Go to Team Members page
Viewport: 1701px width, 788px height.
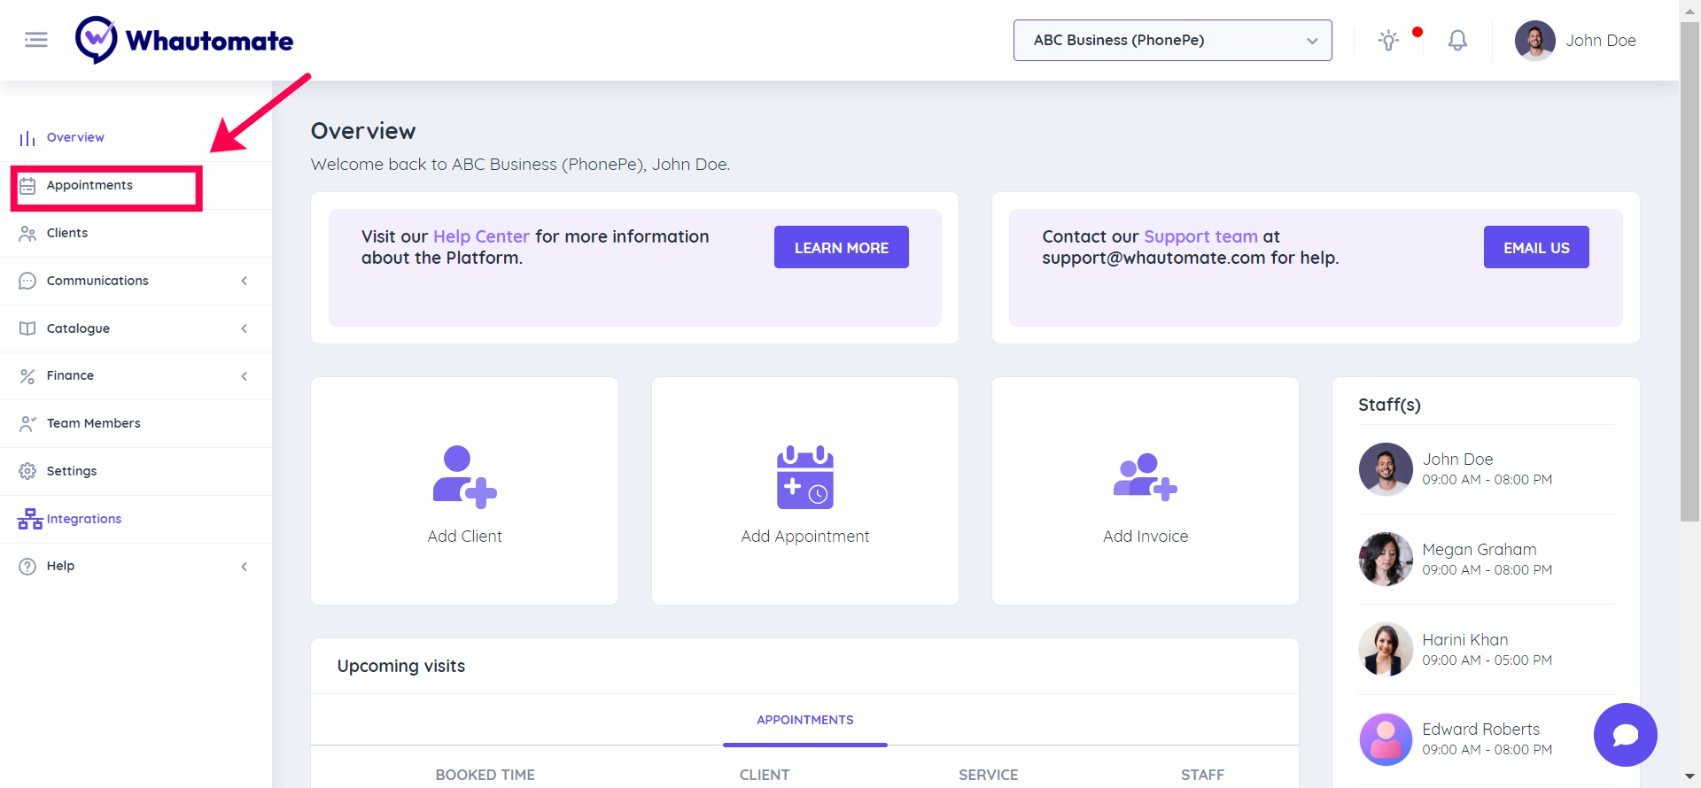coord(93,423)
